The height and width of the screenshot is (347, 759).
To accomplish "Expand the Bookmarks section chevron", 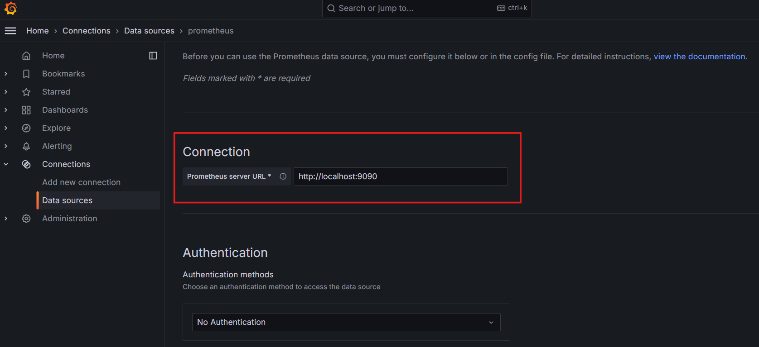I will point(6,74).
